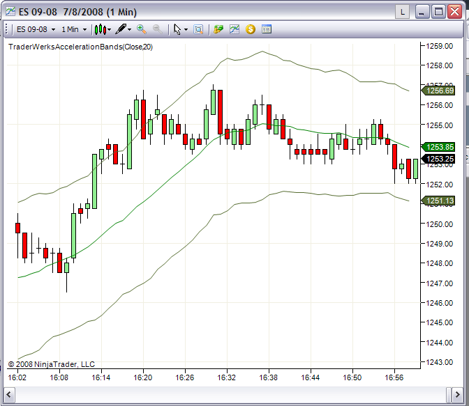The image size is (469, 406).
Task: Click the scrollbar right arrow
Action: pyautogui.click(x=457, y=395)
